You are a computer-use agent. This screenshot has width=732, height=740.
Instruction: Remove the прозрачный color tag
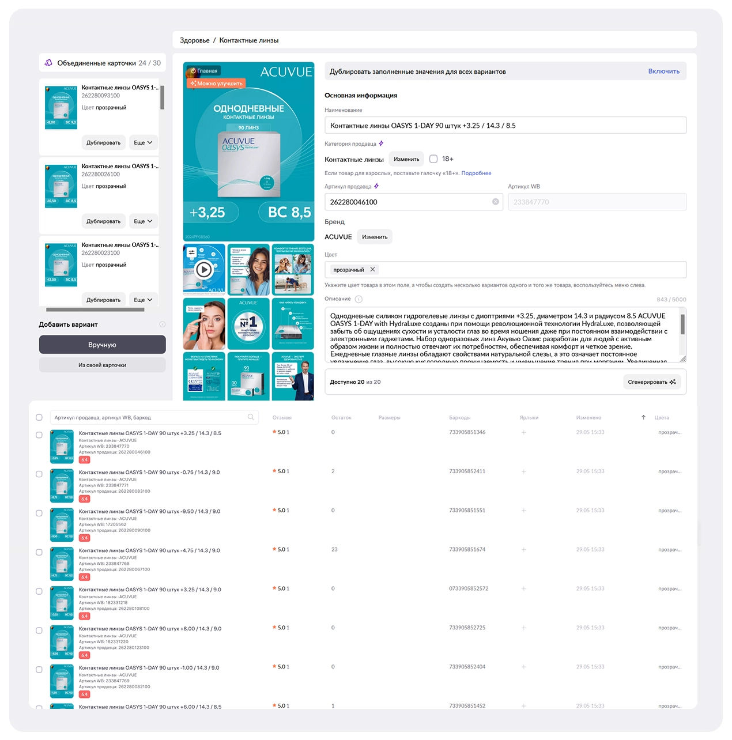(x=372, y=269)
